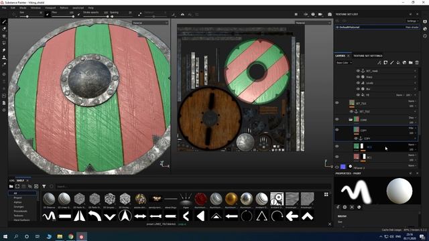This screenshot has height=241, width=429.
Task: Toggle visibility of Fill layer 2
Action: (x=336, y=167)
